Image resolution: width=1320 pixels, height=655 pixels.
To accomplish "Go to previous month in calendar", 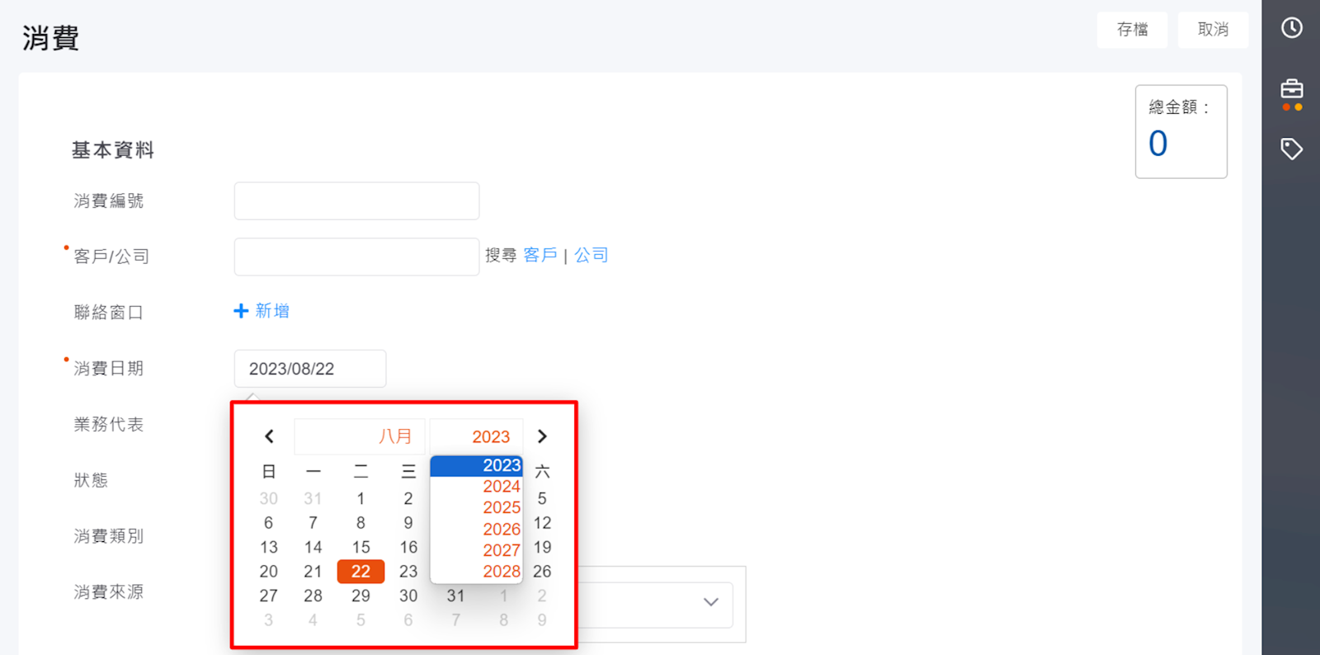I will [269, 436].
